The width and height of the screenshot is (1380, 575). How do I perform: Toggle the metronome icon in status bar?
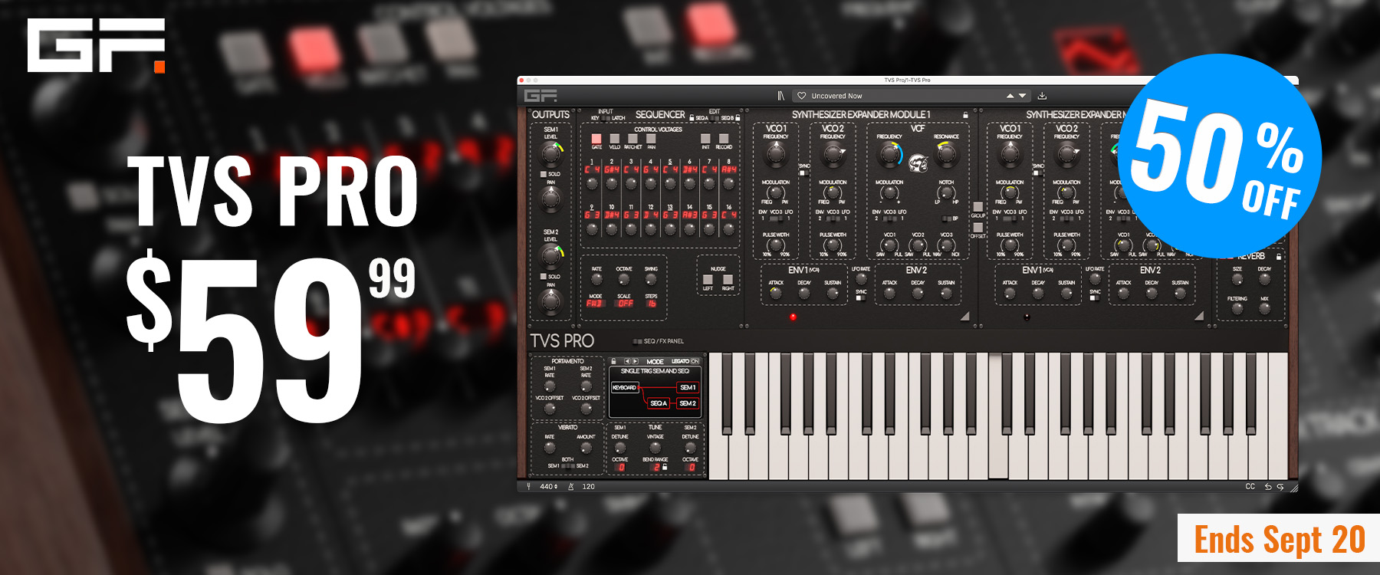570,486
